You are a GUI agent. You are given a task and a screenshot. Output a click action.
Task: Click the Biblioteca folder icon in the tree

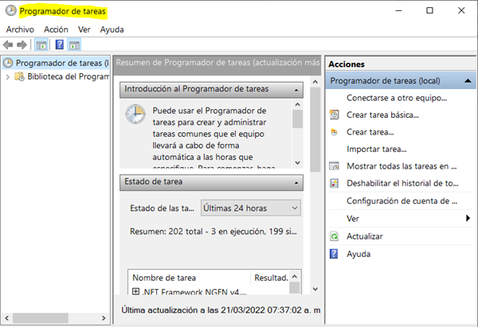[x=19, y=76]
